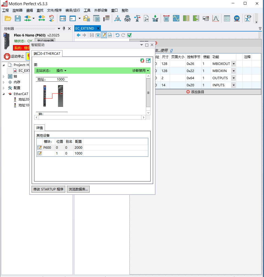Select the 端口0-ETHERCAT tab
This screenshot has width=264, height=277.
(47, 53)
